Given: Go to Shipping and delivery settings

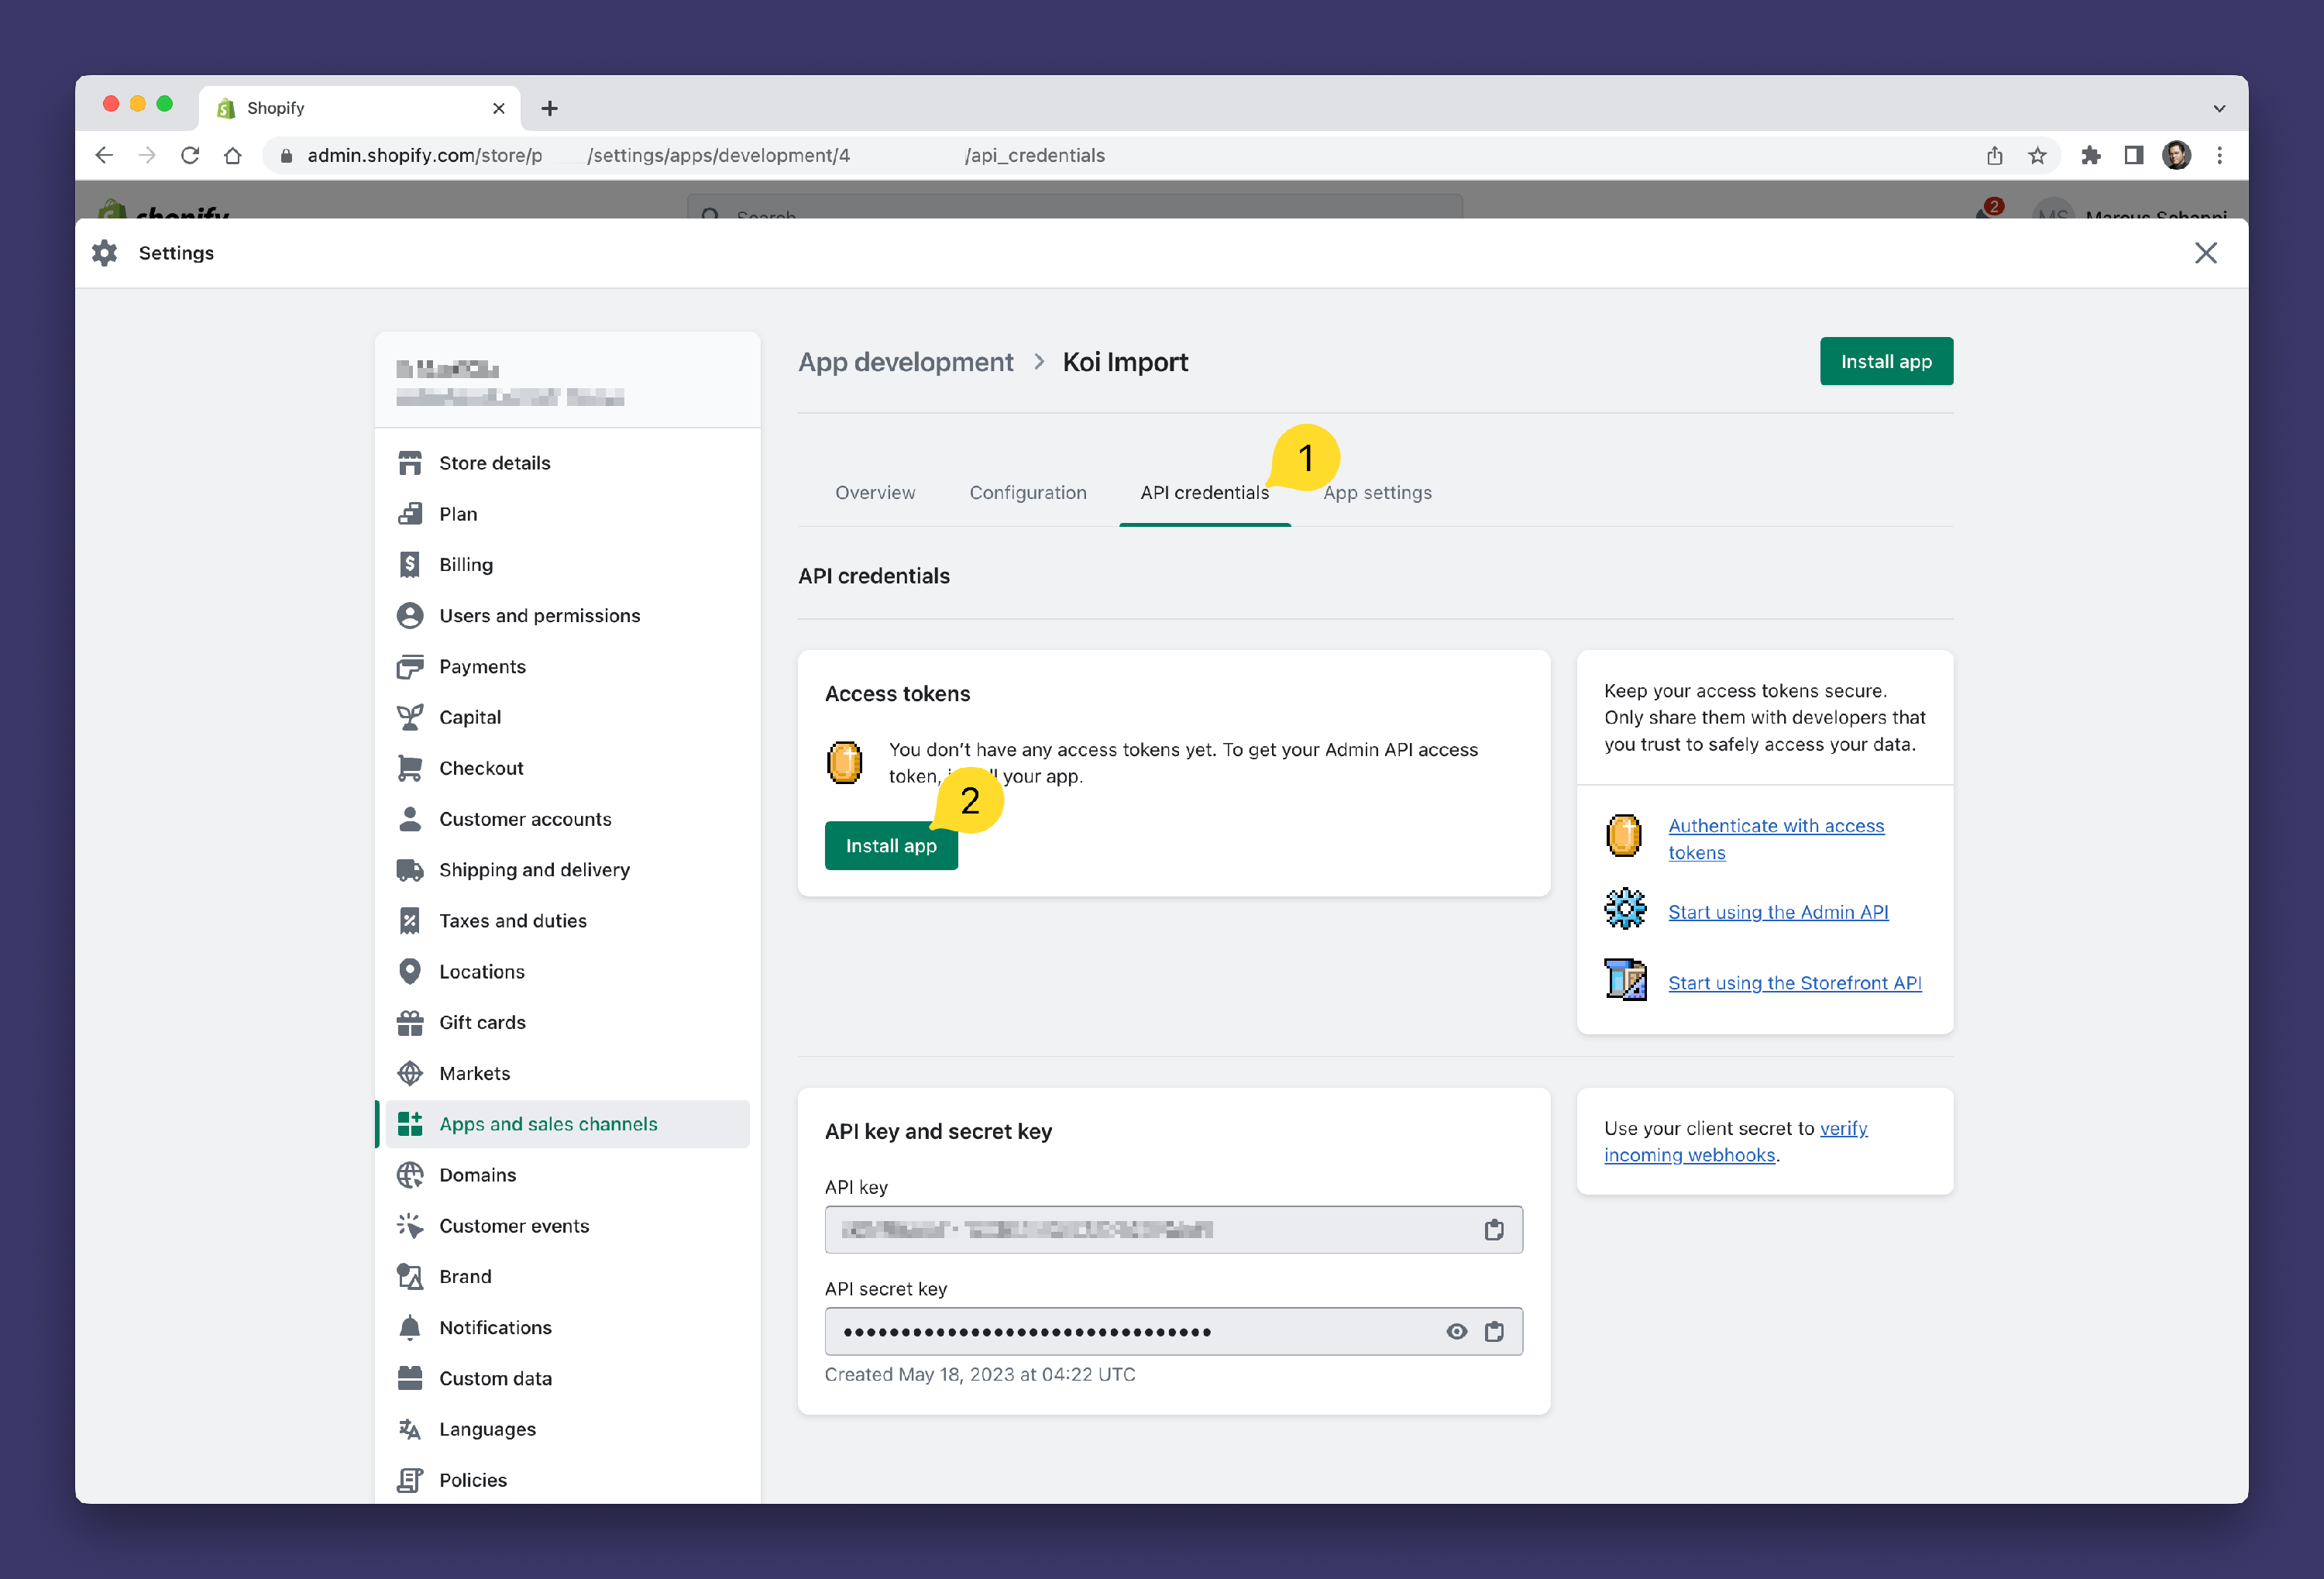Looking at the screenshot, I should pyautogui.click(x=534, y=870).
